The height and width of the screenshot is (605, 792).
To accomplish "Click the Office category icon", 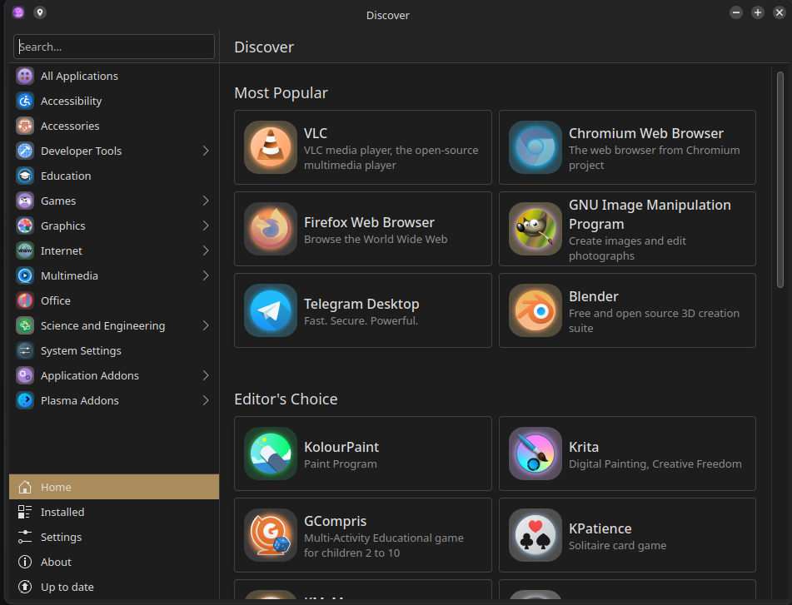I will click(x=25, y=300).
